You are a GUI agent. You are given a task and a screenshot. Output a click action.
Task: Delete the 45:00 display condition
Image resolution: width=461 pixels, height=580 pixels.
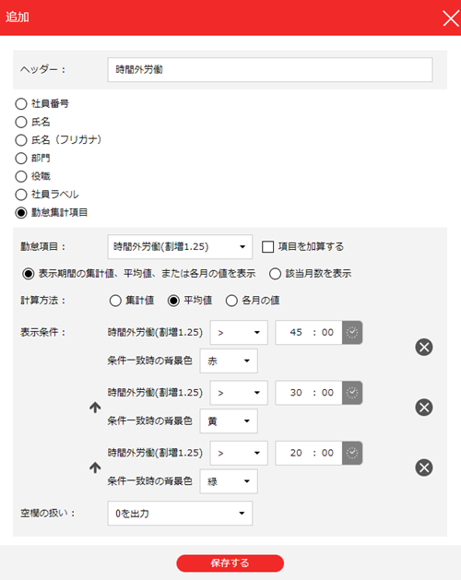click(x=424, y=347)
